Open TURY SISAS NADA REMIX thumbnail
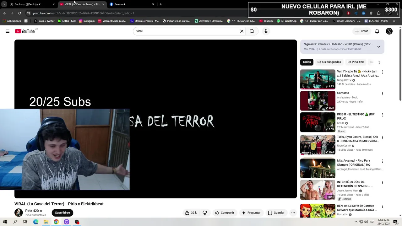 [x=318, y=145]
